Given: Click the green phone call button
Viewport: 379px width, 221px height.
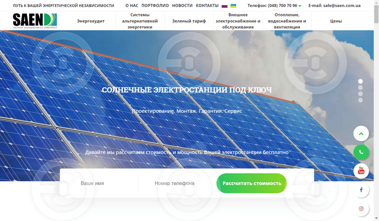Looking at the screenshot, I should point(361,152).
